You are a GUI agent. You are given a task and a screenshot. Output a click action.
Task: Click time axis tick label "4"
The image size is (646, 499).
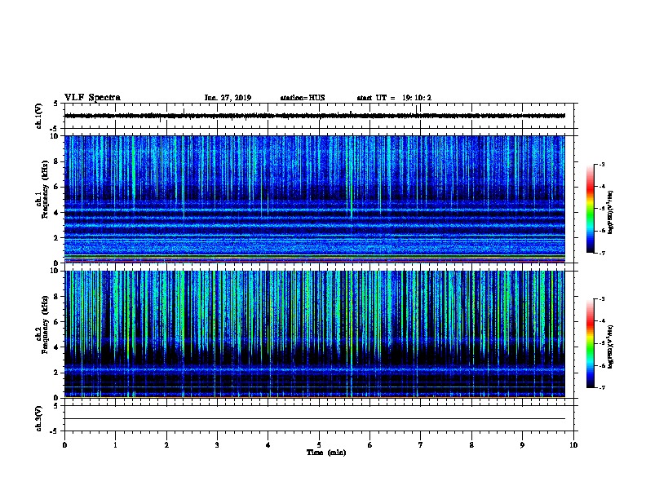coord(268,445)
